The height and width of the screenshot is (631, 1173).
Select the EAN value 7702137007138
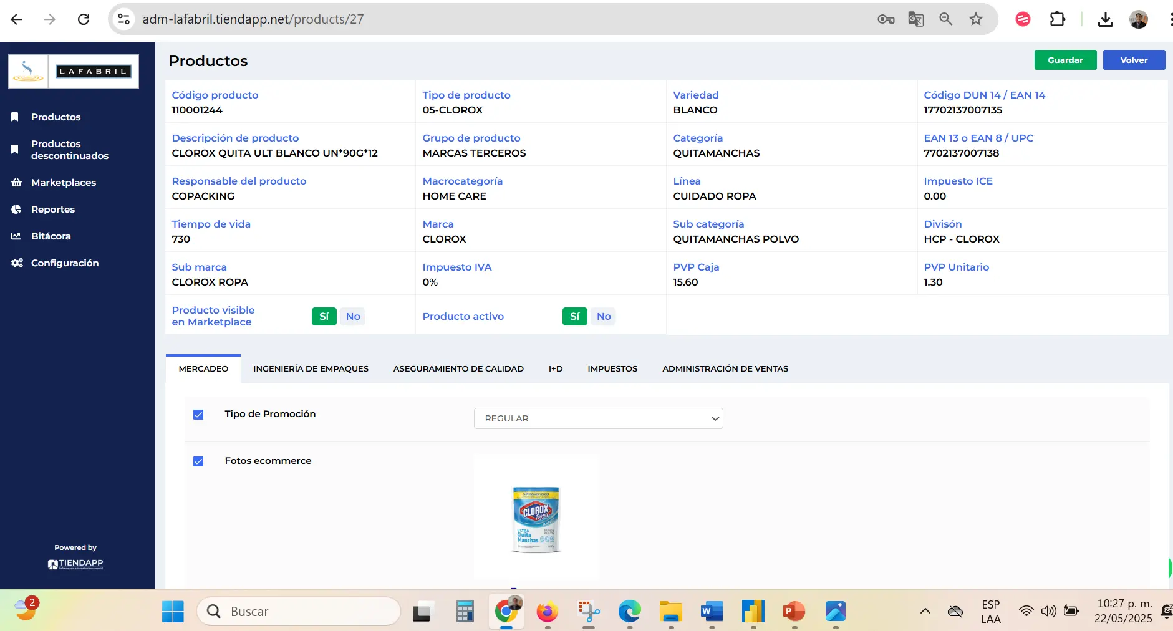pyautogui.click(x=962, y=153)
